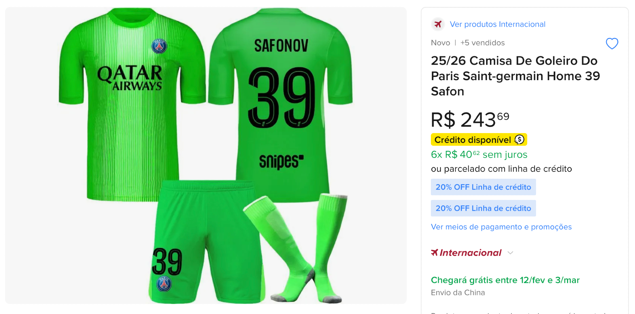The width and height of the screenshot is (635, 314).
Task: Click the 6x R$ 40 sem juros installment text
Action: pyautogui.click(x=479, y=155)
